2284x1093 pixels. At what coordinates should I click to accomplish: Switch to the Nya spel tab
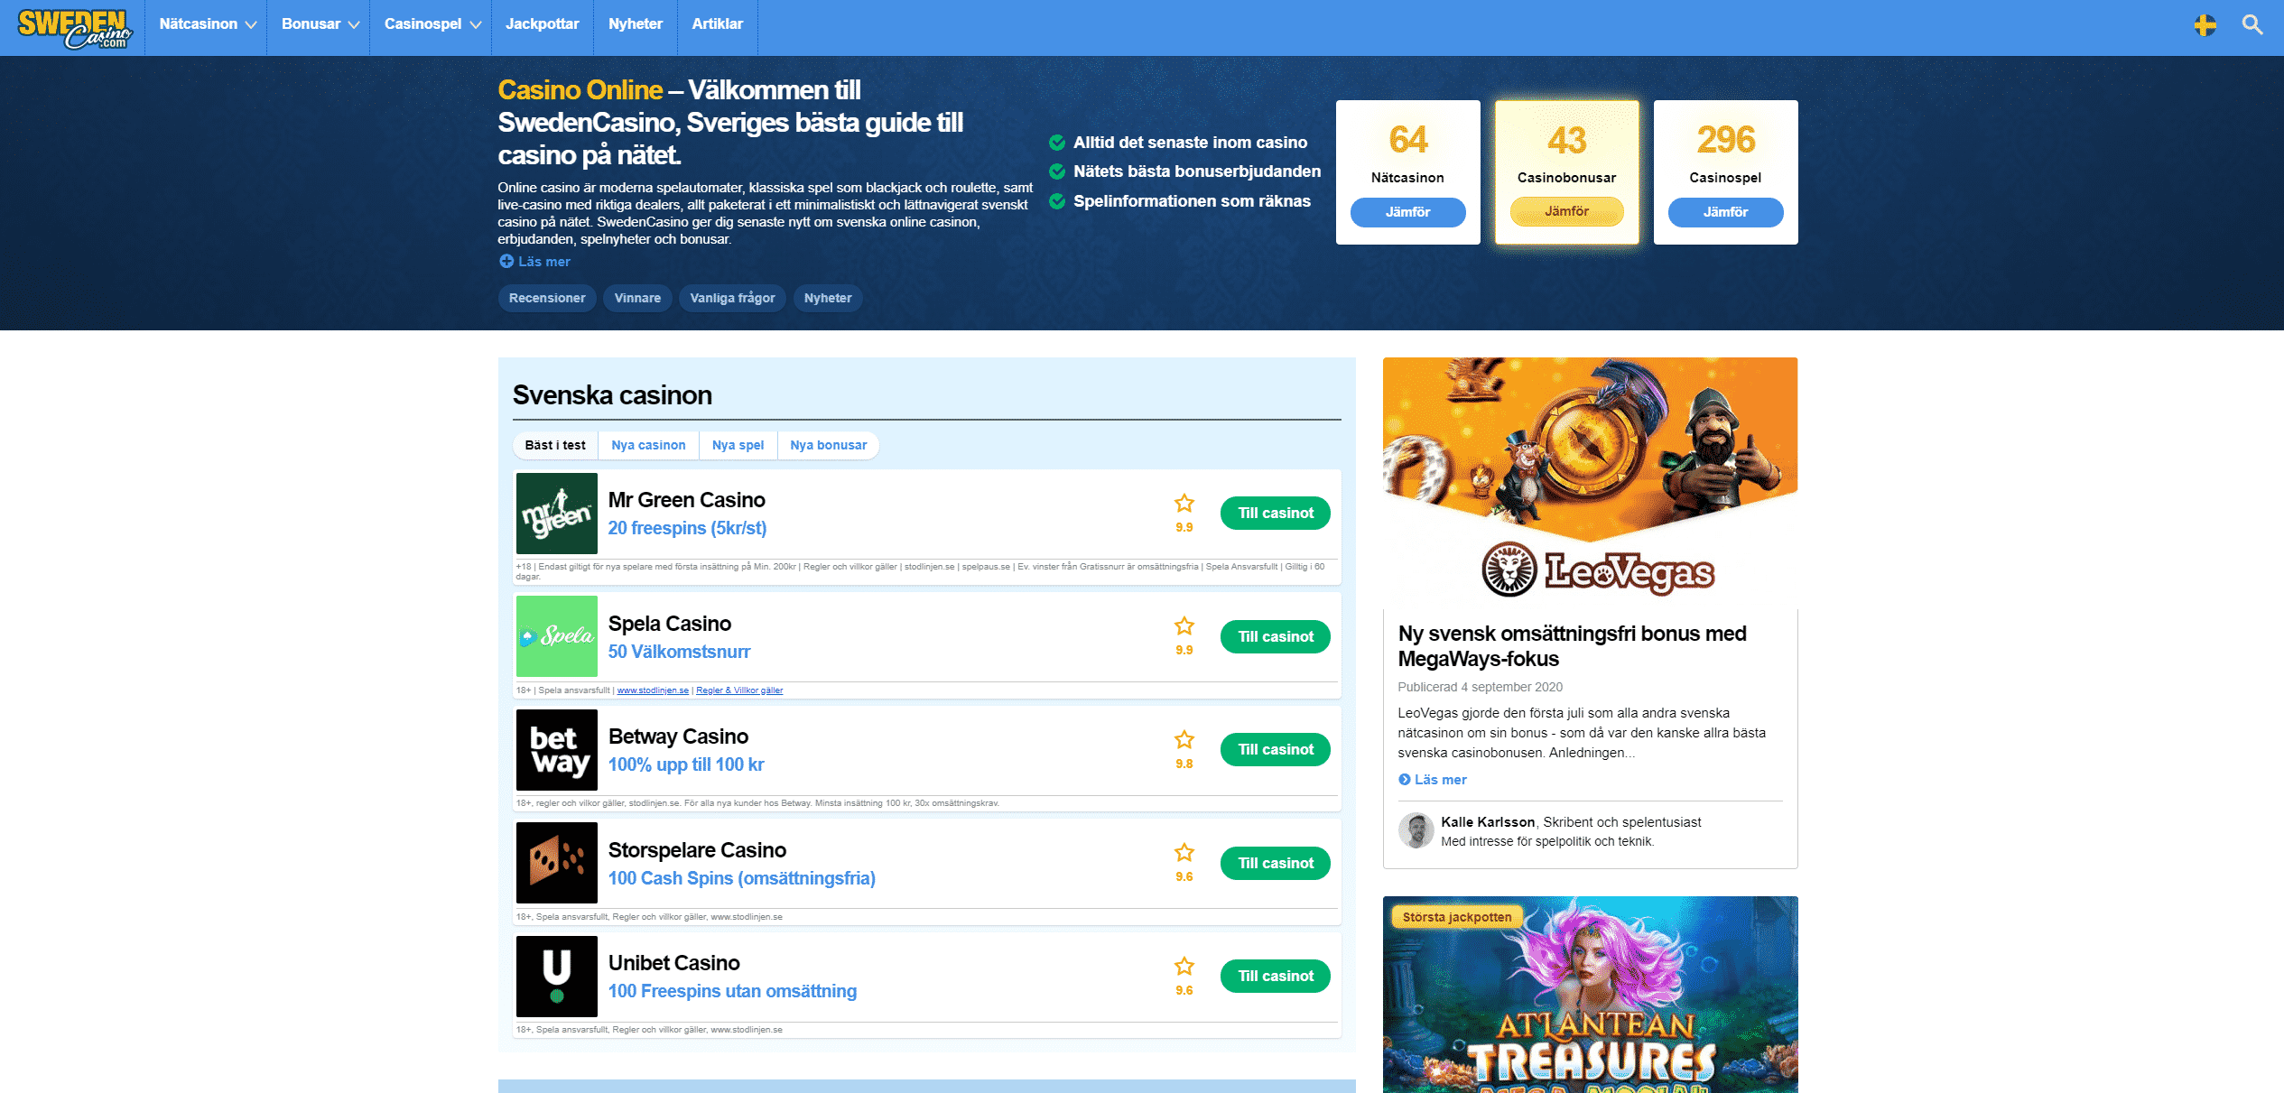pyautogui.click(x=738, y=445)
